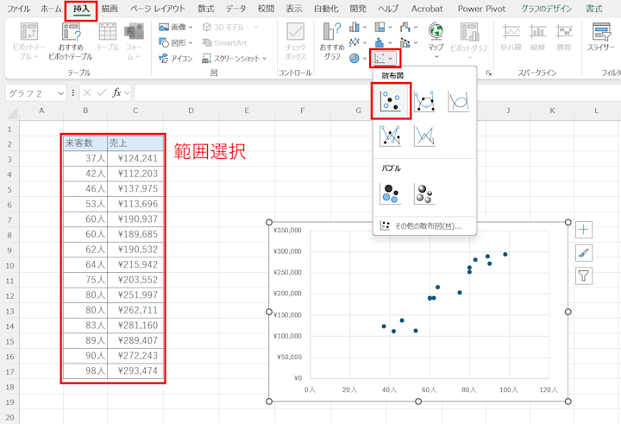Click the select-all corner of the sheet
Viewport: 621px width, 424px height.
(12, 113)
